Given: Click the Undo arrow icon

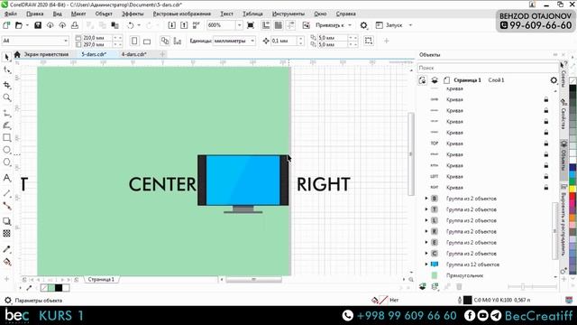Looking at the screenshot, I should pyautogui.click(x=130, y=25).
